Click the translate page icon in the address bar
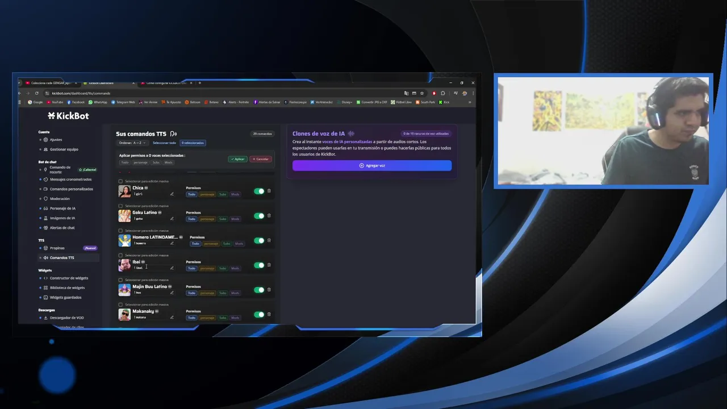727x409 pixels. click(407, 93)
